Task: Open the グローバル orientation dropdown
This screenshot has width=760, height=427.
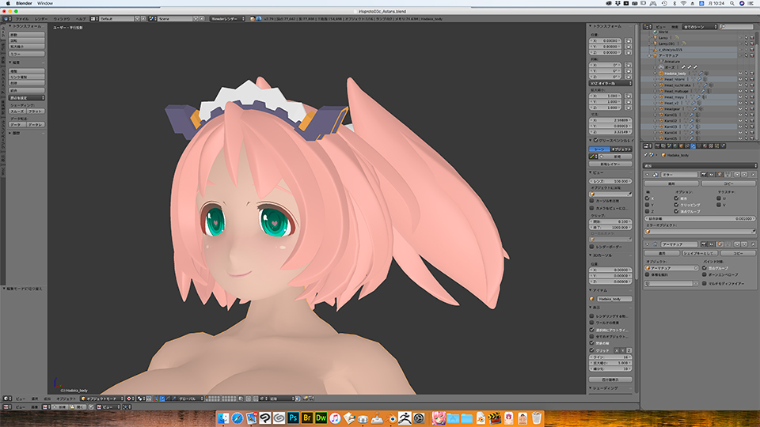Action: point(190,399)
